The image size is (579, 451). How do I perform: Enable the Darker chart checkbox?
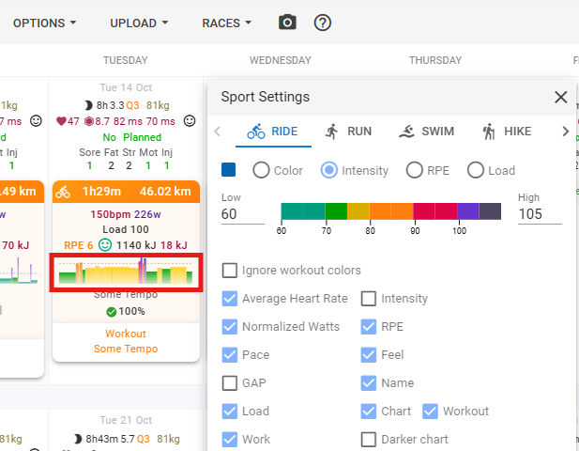point(369,439)
